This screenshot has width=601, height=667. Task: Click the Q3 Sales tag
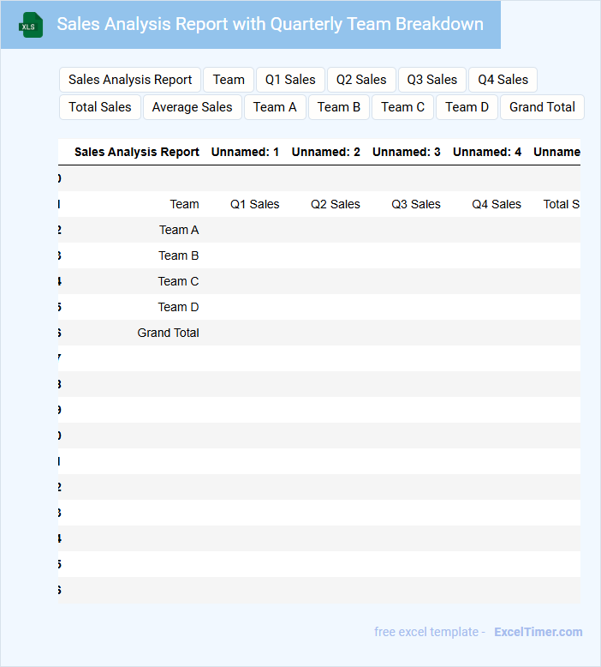point(432,80)
